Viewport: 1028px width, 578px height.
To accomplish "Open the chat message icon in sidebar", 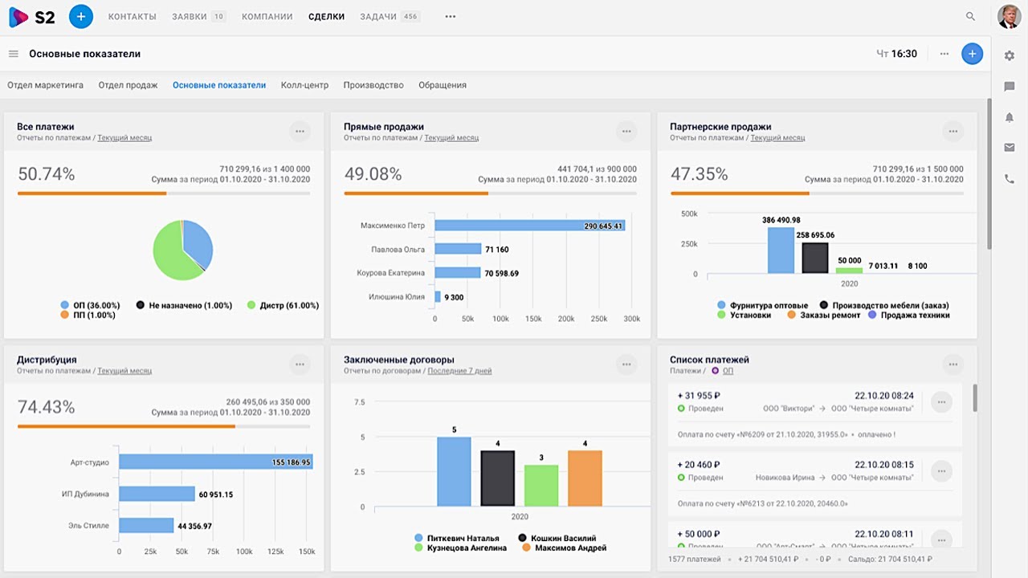I will coord(1010,86).
